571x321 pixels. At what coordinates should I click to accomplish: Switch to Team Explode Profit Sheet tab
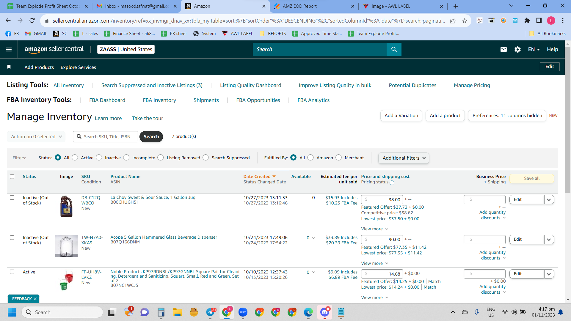[48, 6]
